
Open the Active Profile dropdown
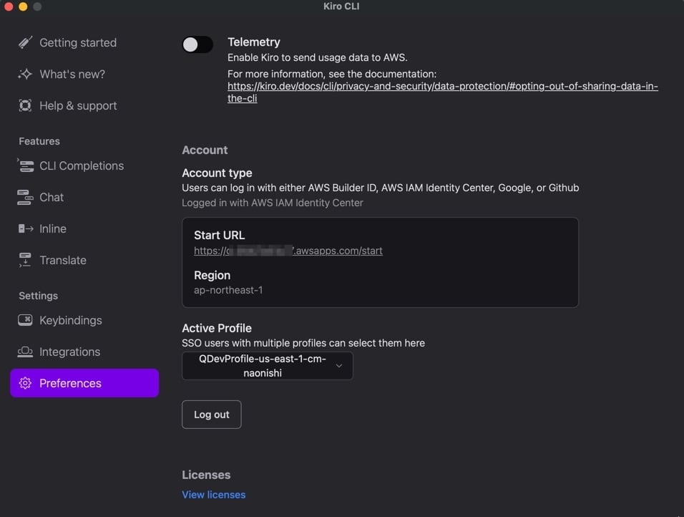(267, 366)
